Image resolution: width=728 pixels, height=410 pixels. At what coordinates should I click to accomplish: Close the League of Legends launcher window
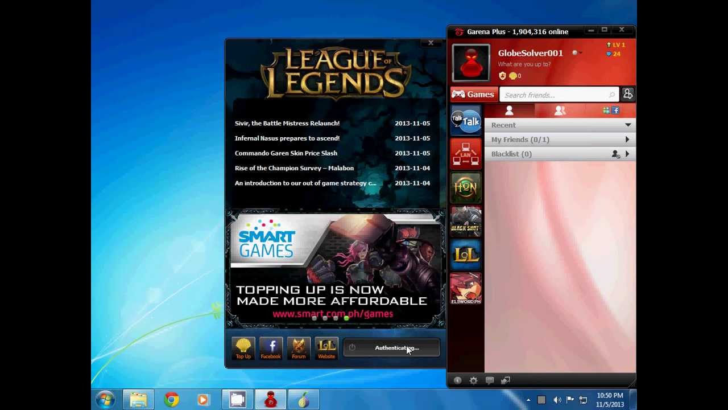(431, 43)
